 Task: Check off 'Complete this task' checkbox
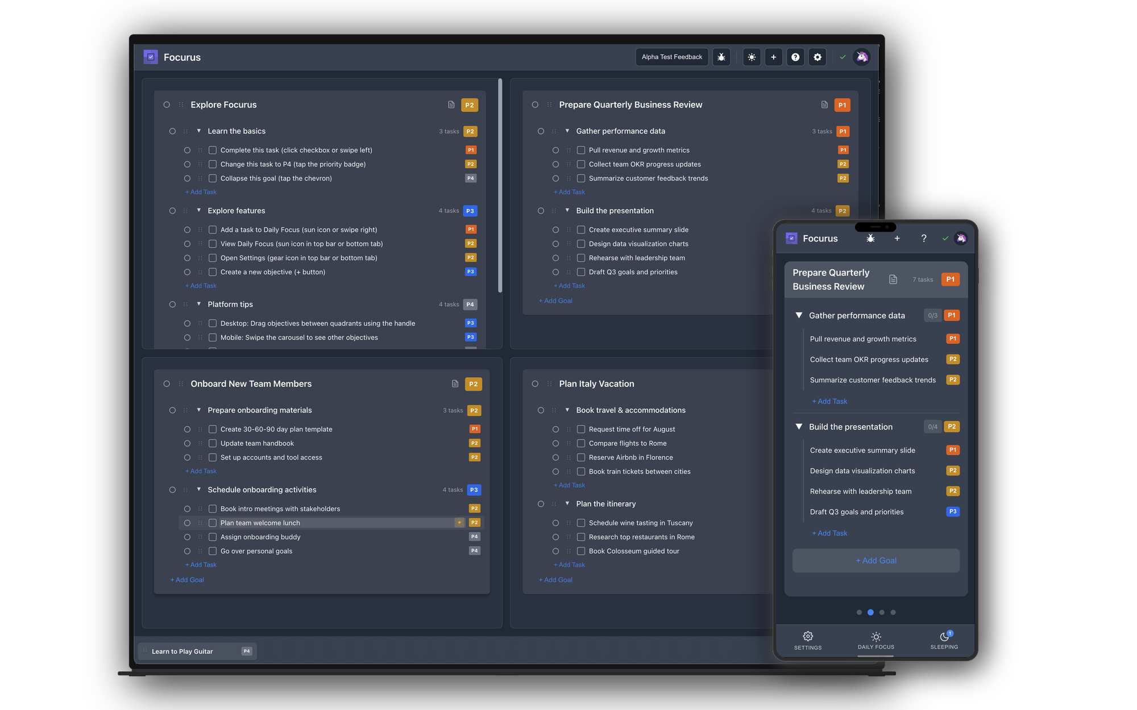coord(213,149)
